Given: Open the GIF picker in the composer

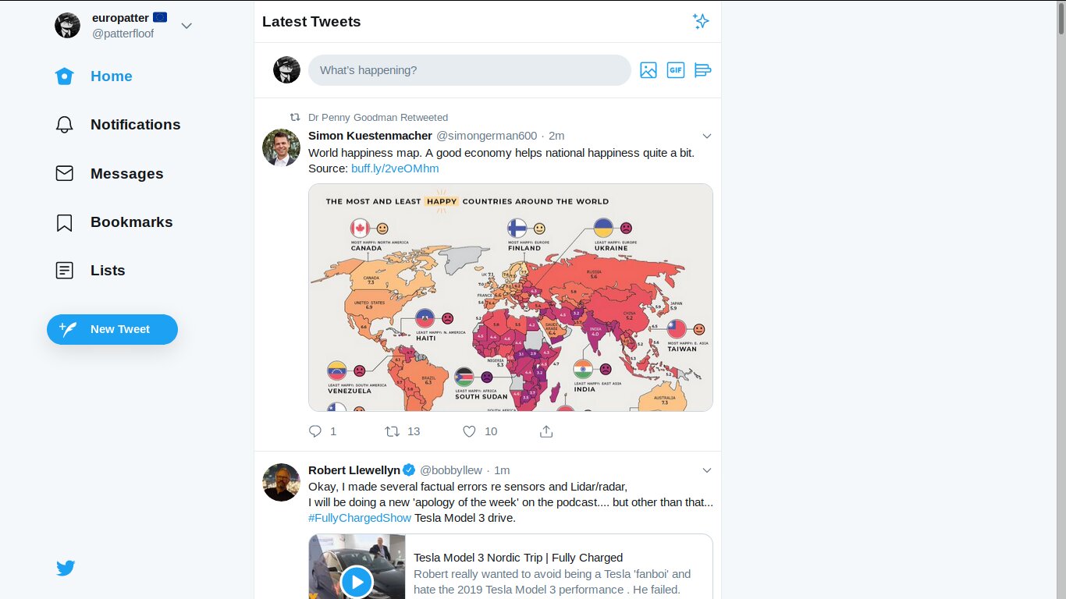Looking at the screenshot, I should 675,70.
